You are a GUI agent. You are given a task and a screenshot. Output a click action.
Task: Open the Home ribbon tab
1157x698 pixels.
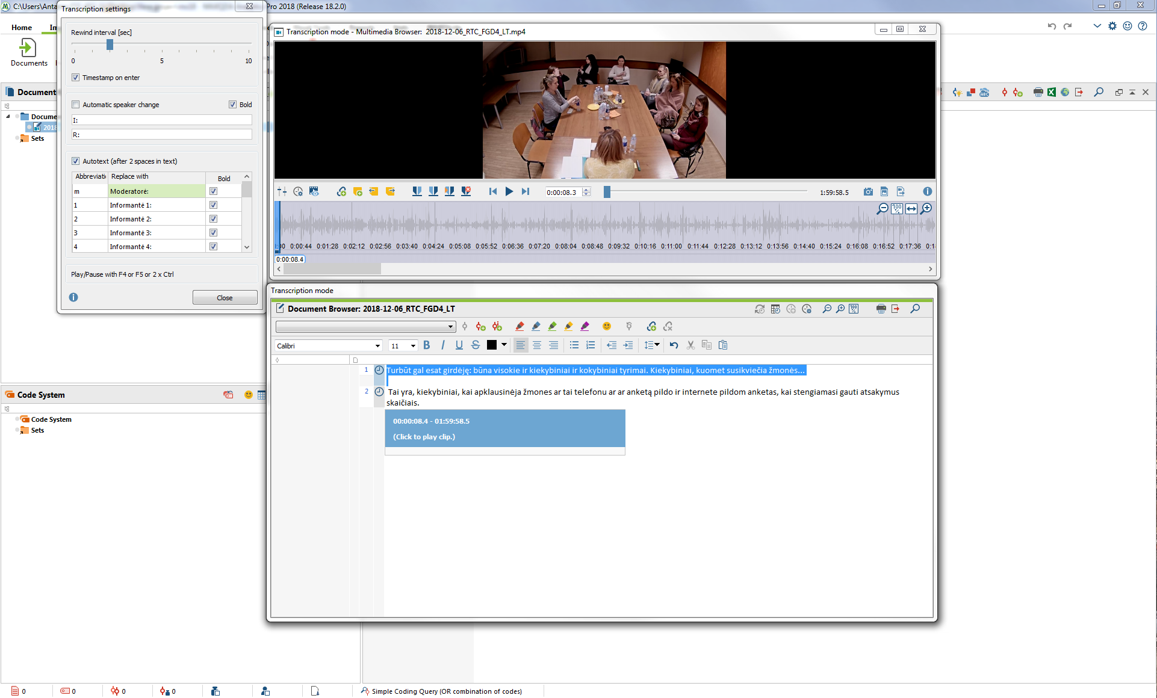click(x=22, y=27)
